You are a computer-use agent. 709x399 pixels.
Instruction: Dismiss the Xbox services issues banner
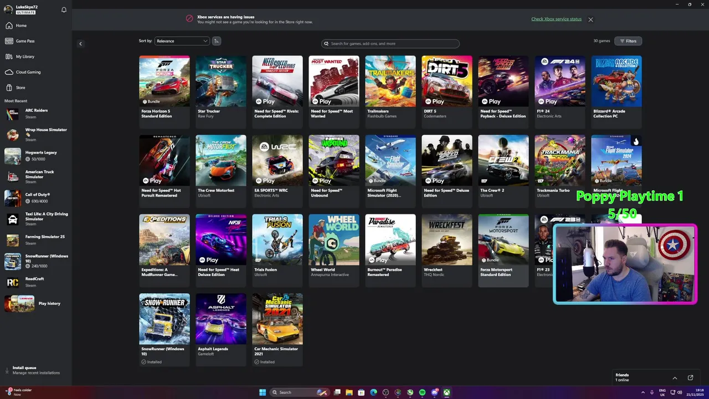point(590,19)
